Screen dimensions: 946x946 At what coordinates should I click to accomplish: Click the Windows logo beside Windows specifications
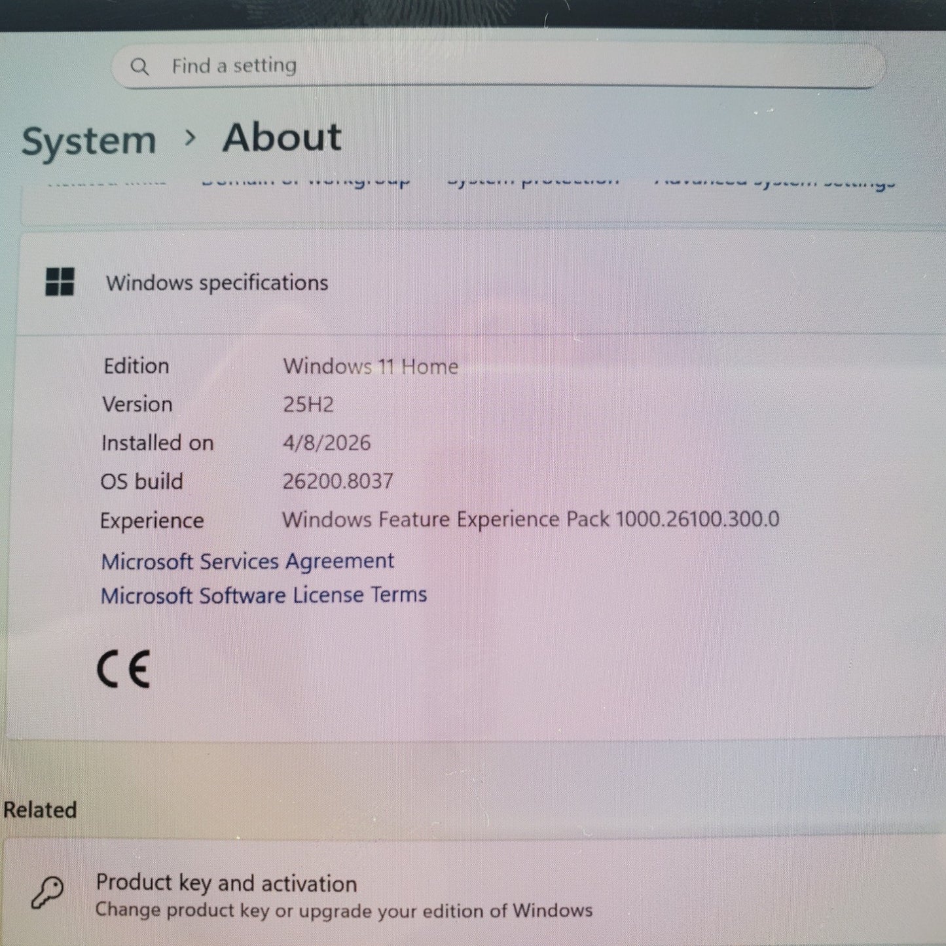point(60,282)
